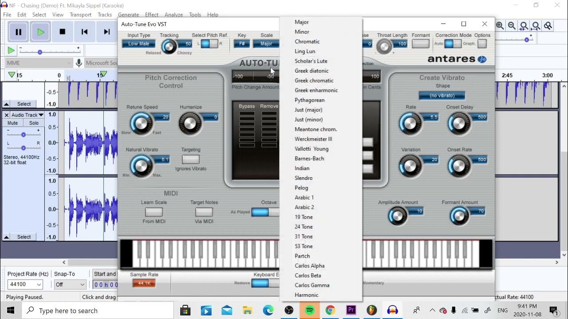Click the Zoom Out magnifier icon
Image resolution: width=568 pixels, height=319 pixels.
512,26
